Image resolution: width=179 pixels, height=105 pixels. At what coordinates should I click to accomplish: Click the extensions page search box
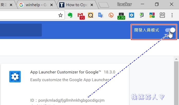[x=21, y=30]
